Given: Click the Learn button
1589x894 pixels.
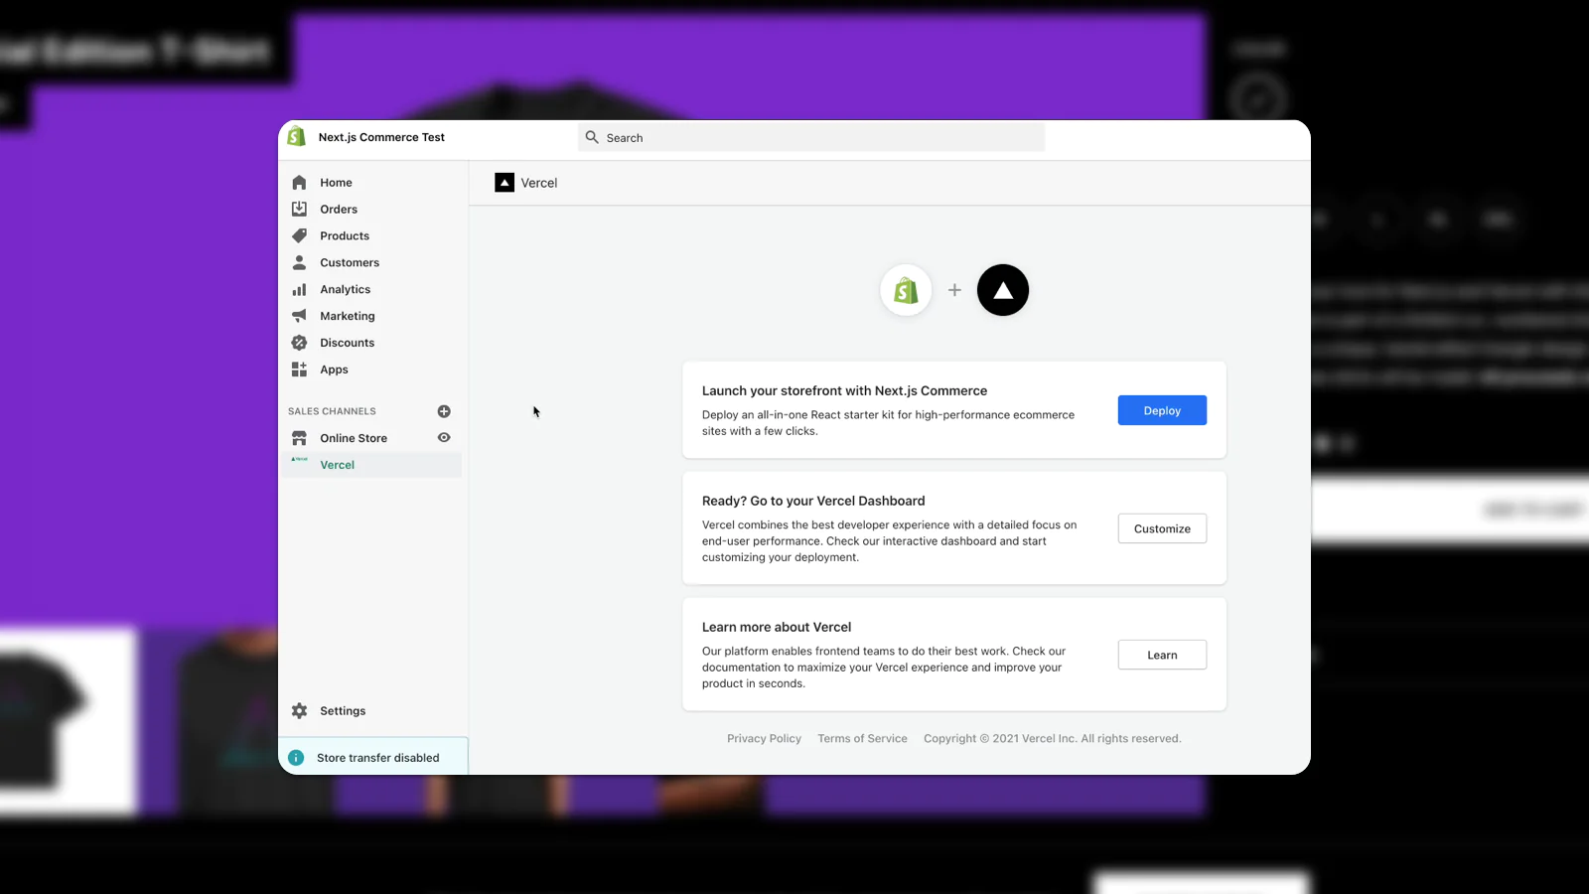Looking at the screenshot, I should click(x=1162, y=655).
